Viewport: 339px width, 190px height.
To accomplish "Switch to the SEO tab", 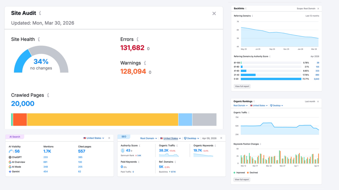I will click(124, 136).
